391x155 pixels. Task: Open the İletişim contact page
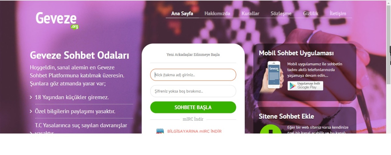click(x=338, y=13)
